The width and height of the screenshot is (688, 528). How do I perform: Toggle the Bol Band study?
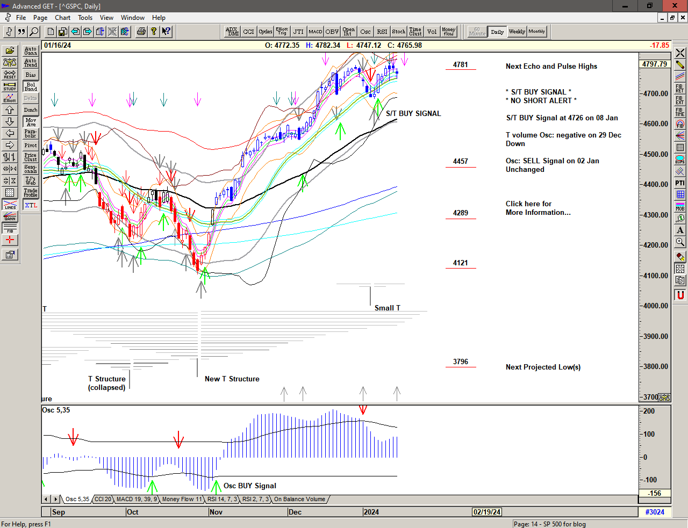click(31, 86)
